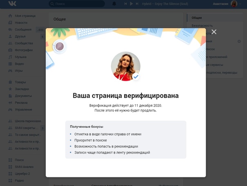Screen dimensions: 247x186
Task: Open Церебро 2 app
Action: [x=22, y=174]
